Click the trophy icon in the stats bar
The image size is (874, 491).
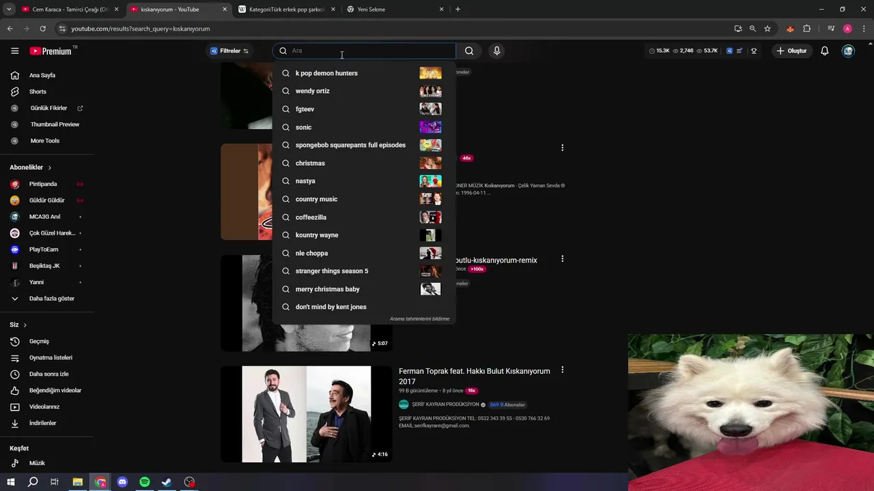pyautogui.click(x=754, y=50)
